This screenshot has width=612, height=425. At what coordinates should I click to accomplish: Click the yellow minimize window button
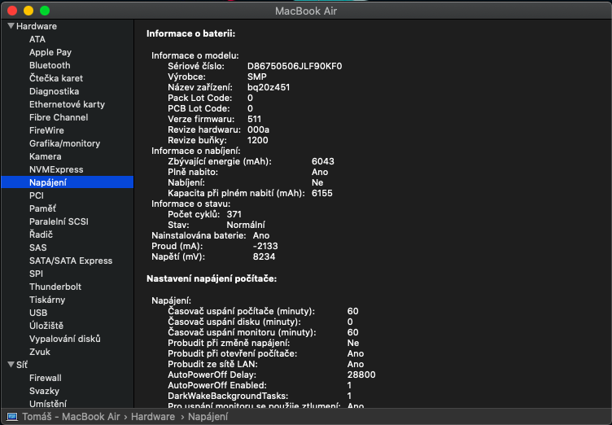28,11
